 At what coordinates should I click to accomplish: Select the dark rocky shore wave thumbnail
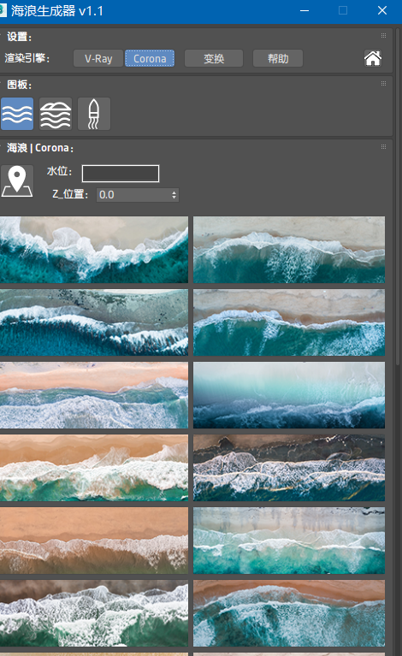tap(289, 468)
